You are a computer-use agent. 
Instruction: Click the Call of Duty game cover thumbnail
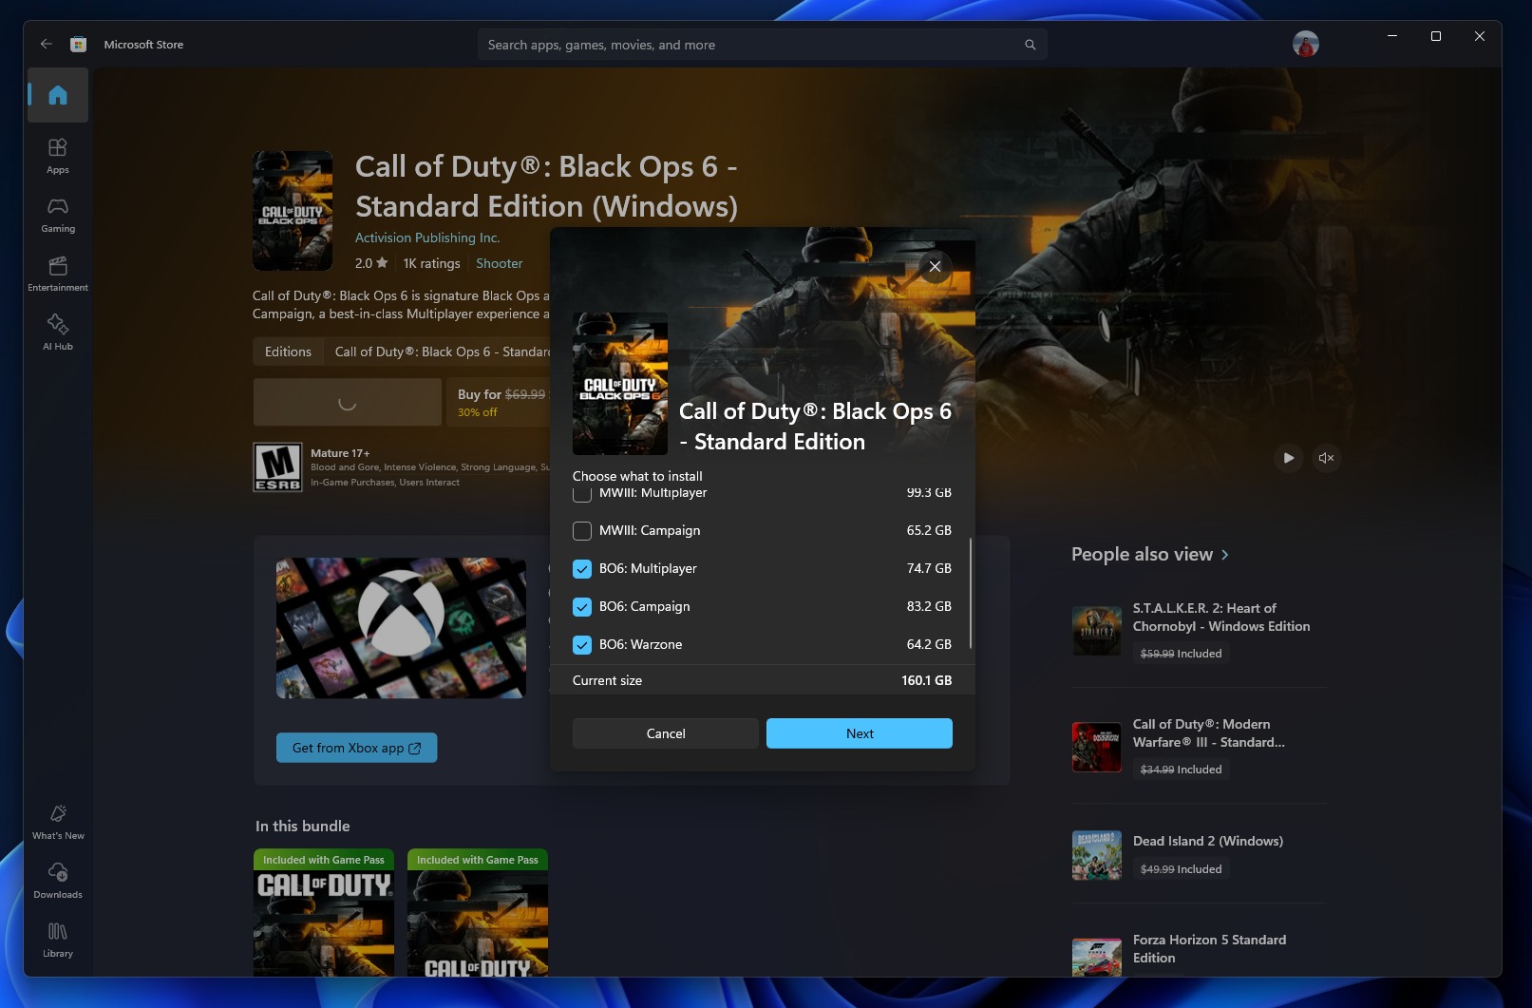(293, 211)
